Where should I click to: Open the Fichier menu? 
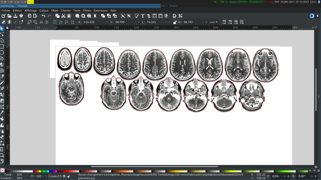6,11
